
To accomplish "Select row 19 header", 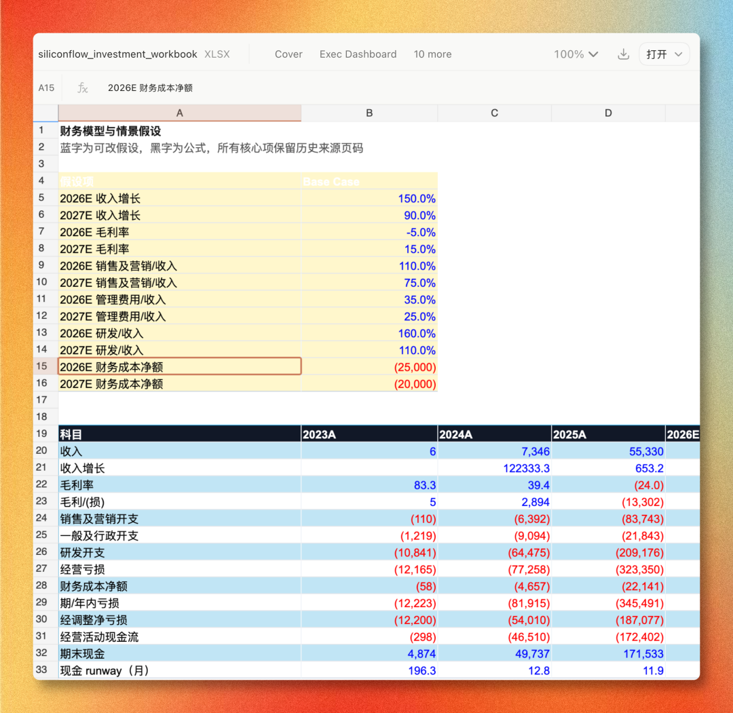I will [45, 433].
